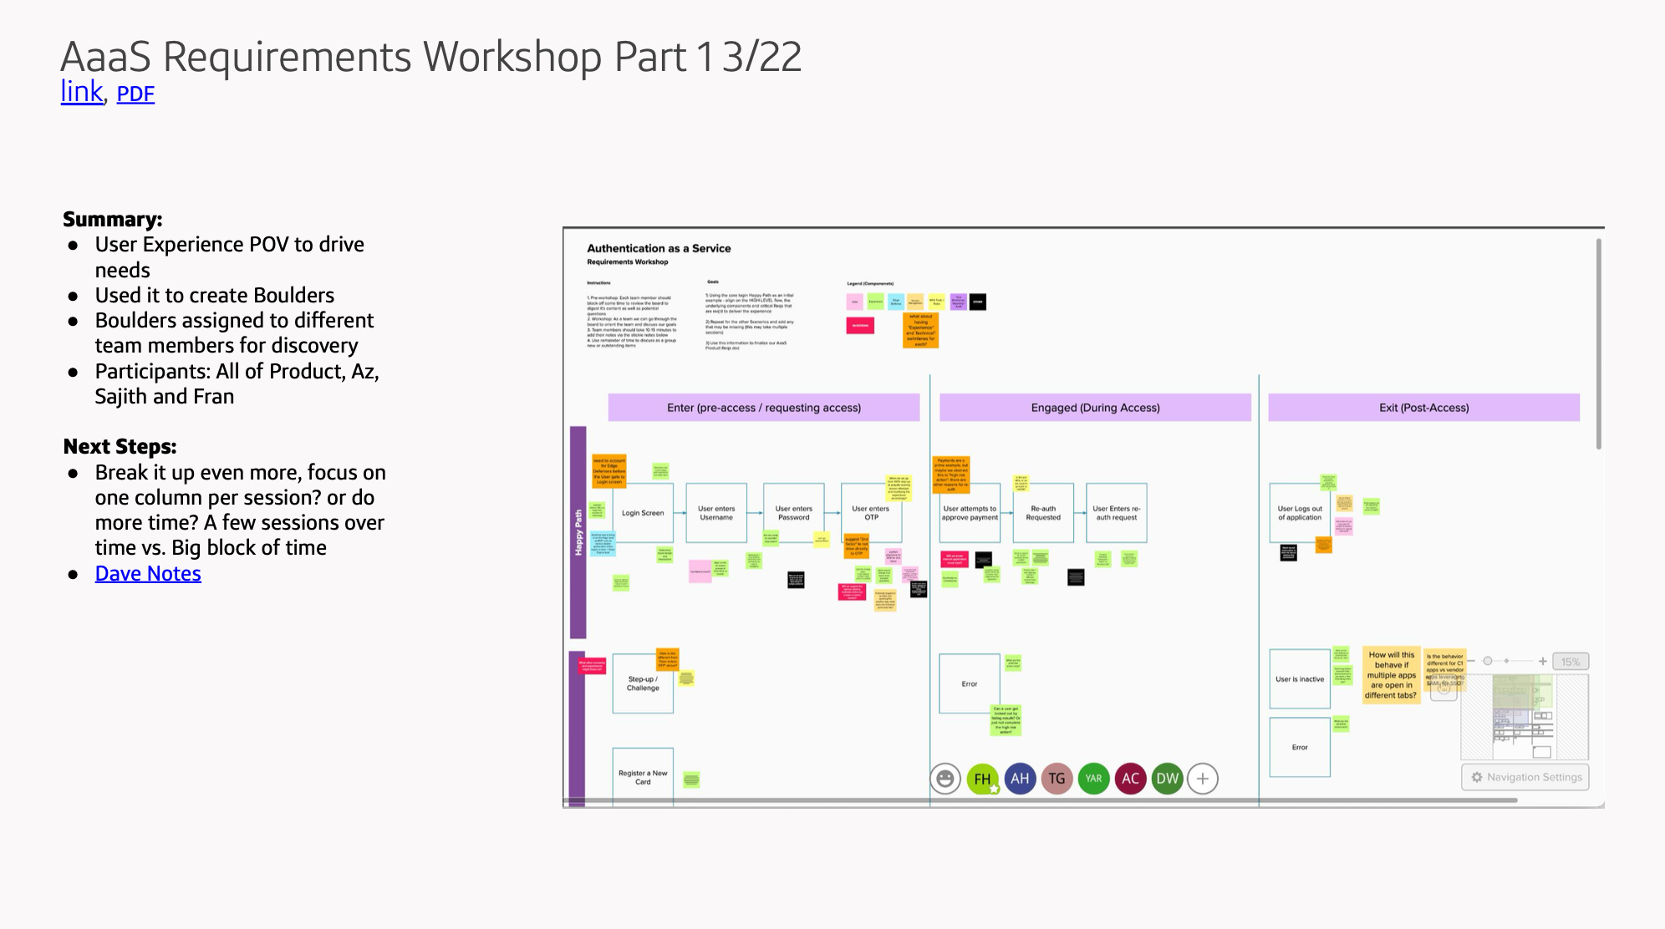Click the 'Next Steps:' heading
This screenshot has width=1665, height=929.
tap(120, 446)
